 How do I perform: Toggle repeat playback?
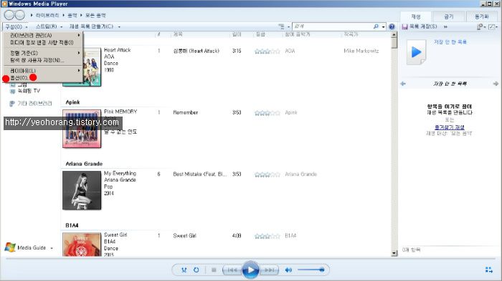[196, 270]
